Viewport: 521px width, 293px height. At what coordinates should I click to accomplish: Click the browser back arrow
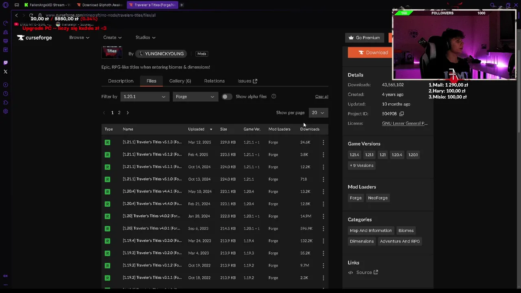16,15
